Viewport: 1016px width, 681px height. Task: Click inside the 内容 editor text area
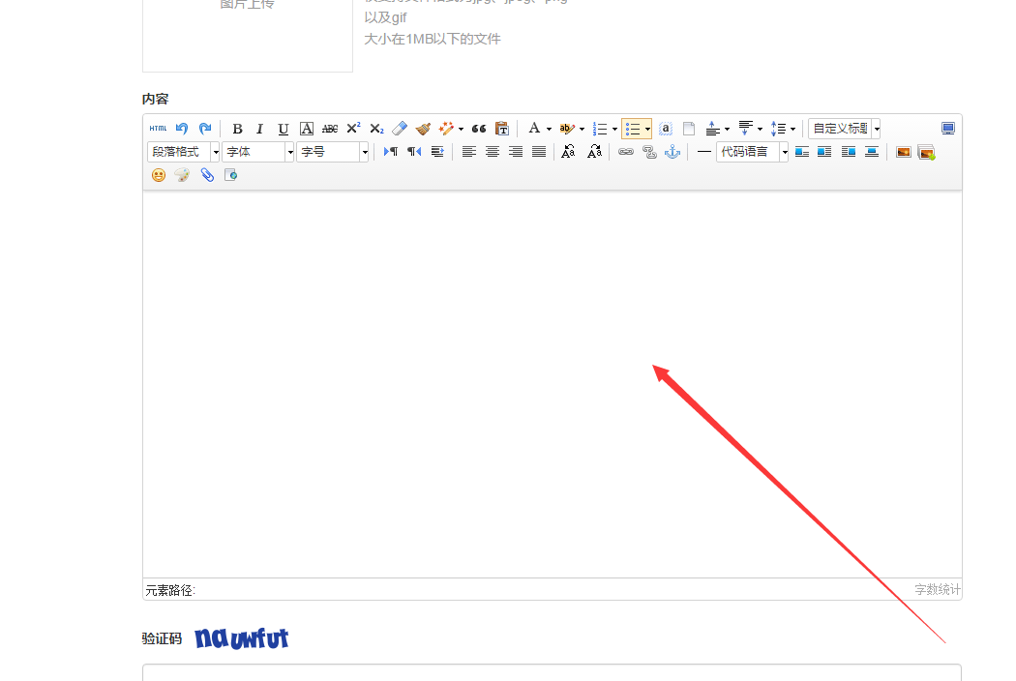click(x=553, y=384)
